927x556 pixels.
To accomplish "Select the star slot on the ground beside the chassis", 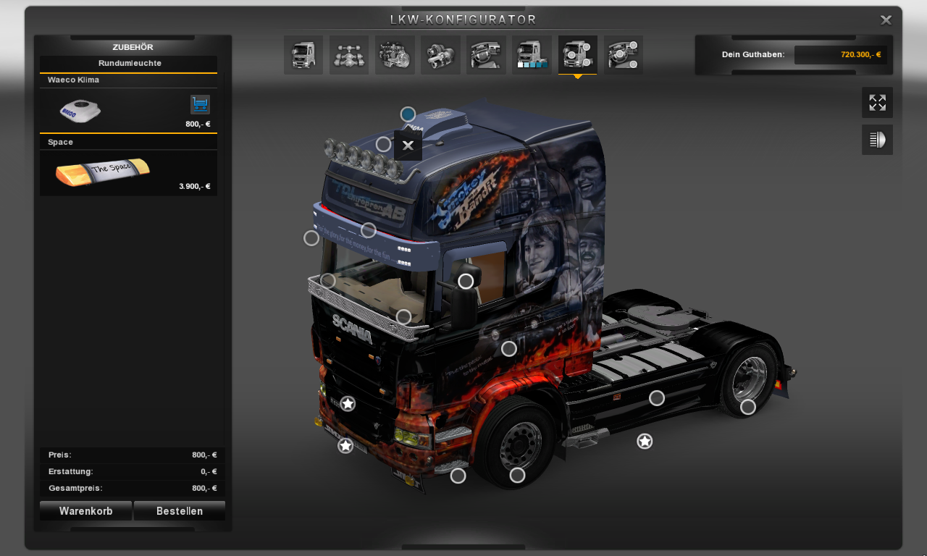I will (645, 441).
